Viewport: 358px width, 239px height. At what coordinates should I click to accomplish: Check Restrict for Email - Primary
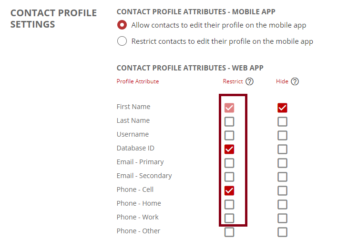(x=229, y=163)
